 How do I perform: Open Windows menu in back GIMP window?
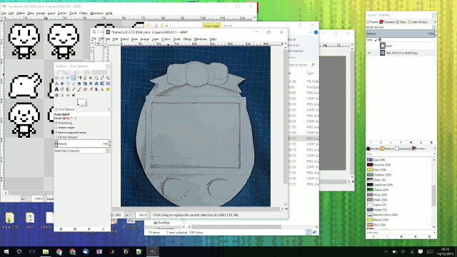point(96,13)
